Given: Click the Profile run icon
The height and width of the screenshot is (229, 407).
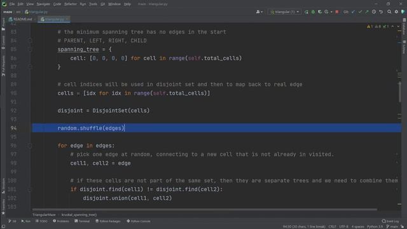Looking at the screenshot, I should [x=326, y=12].
